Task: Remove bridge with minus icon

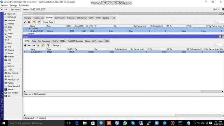Action: pos(29,45)
